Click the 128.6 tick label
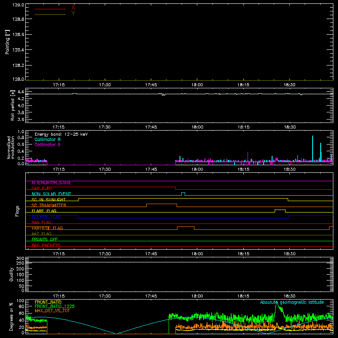The width and height of the screenshot is (338, 338). point(18,35)
